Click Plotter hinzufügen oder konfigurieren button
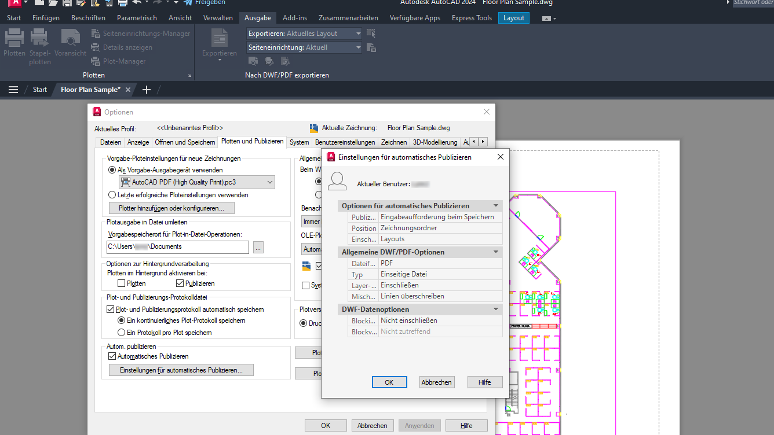774x435 pixels. (171, 208)
